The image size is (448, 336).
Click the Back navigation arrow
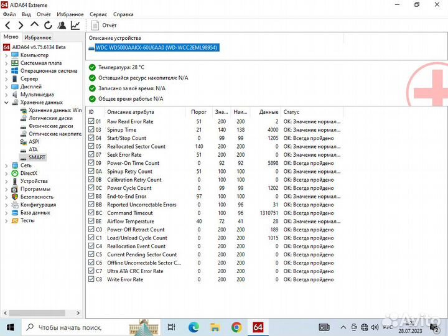click(x=7, y=26)
